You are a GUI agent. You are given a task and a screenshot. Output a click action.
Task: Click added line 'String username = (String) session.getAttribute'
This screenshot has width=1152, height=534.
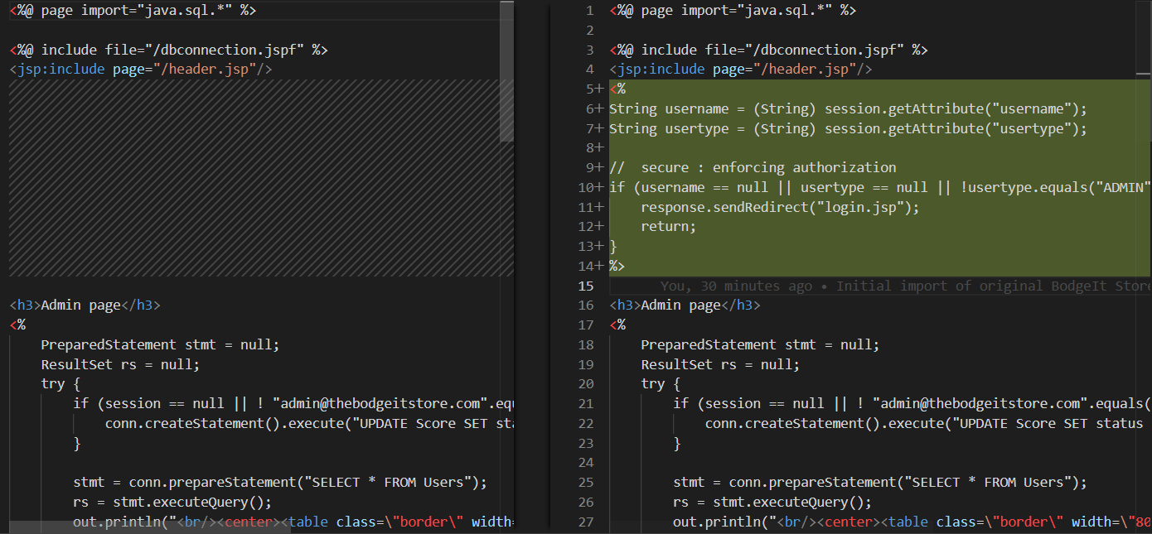tap(848, 108)
